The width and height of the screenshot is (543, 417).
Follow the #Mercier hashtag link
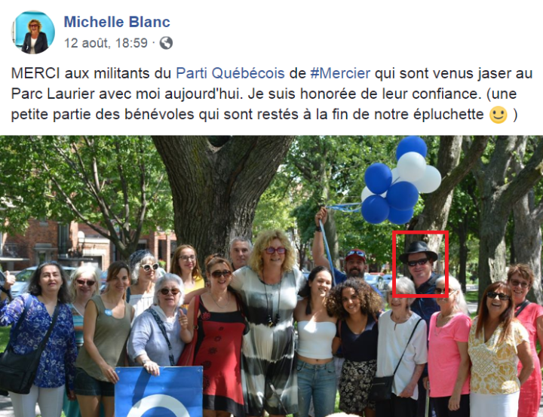(x=340, y=73)
